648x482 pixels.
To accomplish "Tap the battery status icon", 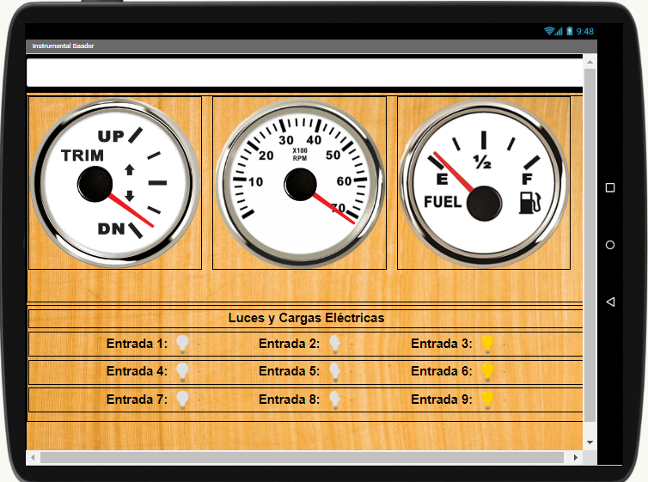I will tap(570, 31).
